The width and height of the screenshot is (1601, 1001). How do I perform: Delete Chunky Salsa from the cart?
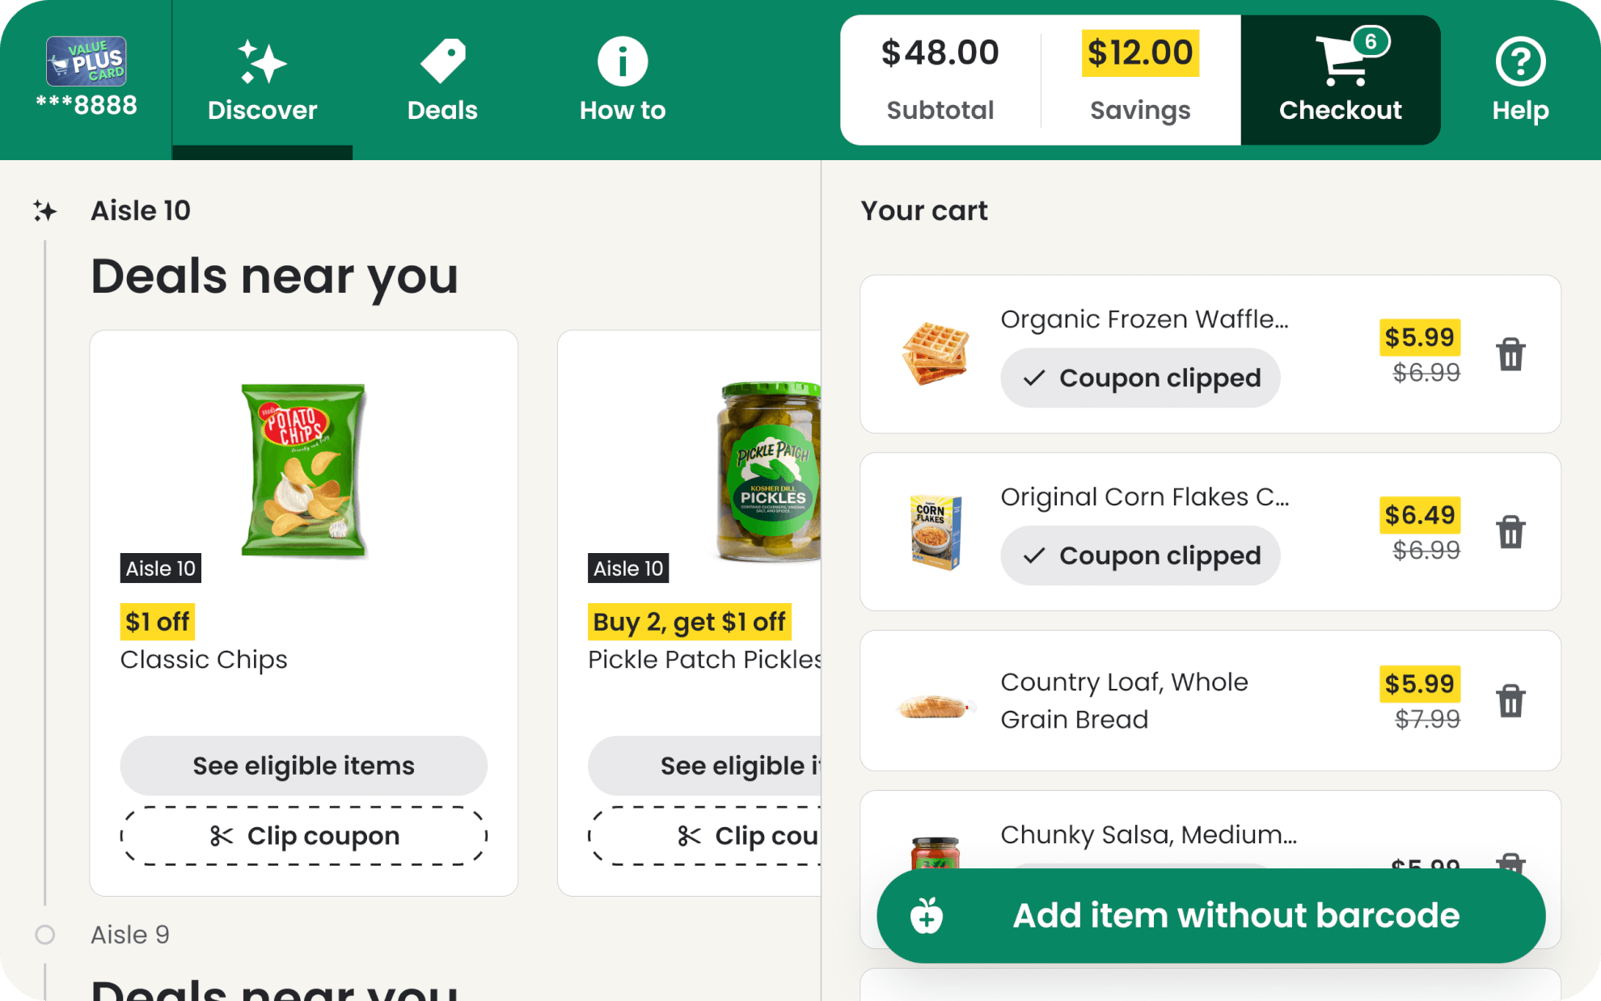tap(1510, 865)
